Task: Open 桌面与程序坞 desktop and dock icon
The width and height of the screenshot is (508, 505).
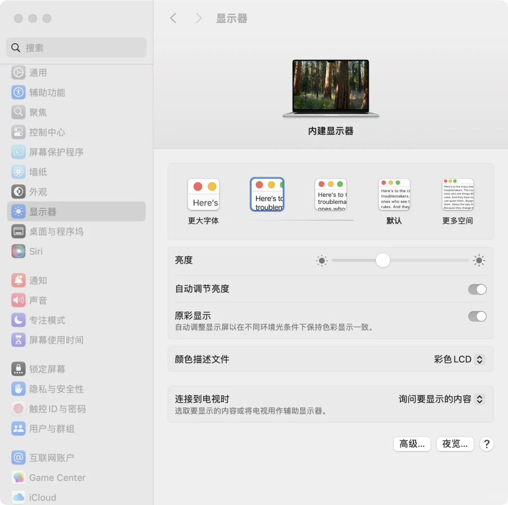Action: pyautogui.click(x=18, y=231)
